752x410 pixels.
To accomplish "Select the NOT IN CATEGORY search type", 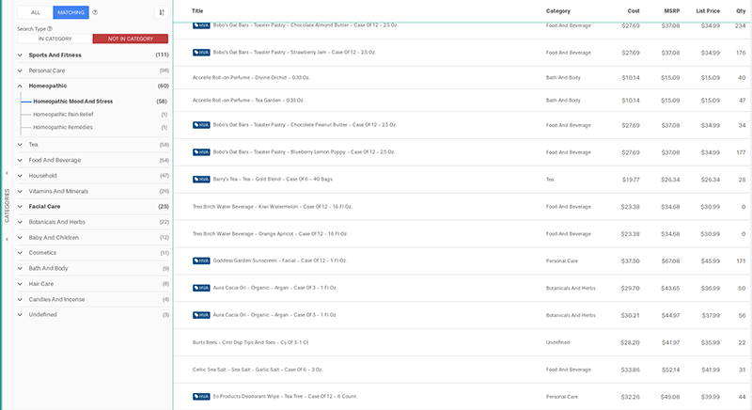I will 131,39.
